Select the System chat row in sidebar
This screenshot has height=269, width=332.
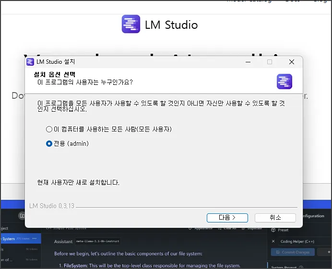[21, 239]
